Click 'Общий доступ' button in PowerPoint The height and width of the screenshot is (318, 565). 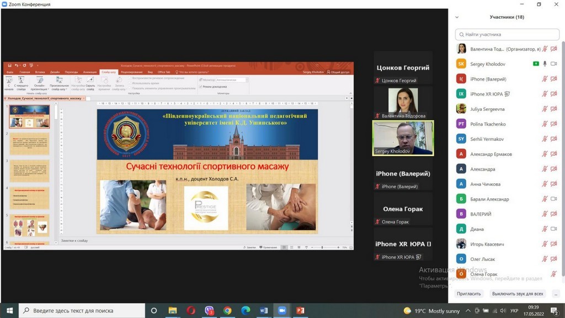pos(338,72)
